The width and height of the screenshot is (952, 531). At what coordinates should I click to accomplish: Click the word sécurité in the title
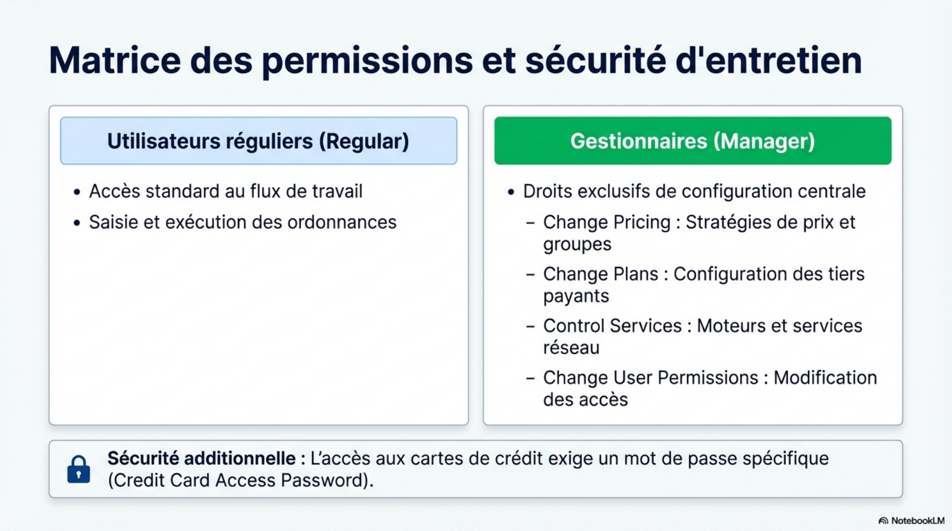coord(595,61)
